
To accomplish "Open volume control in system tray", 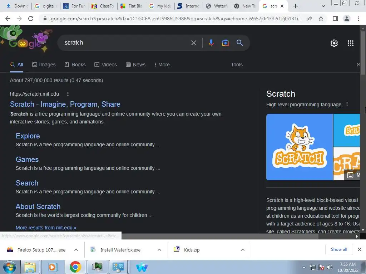I will click(330, 267).
